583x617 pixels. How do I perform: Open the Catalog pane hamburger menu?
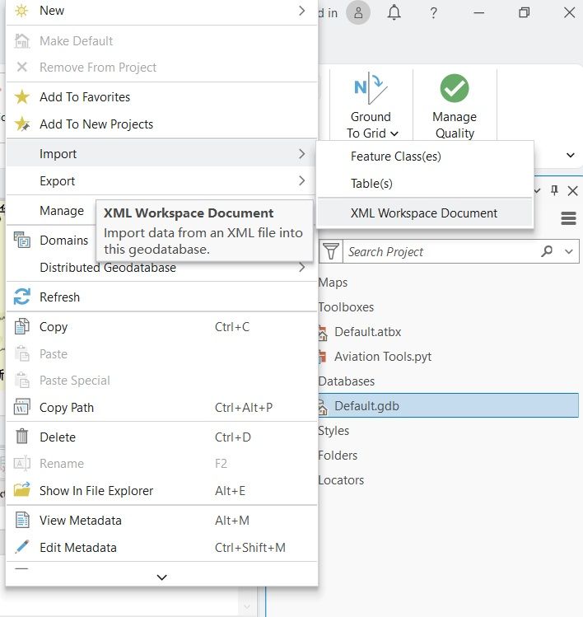click(x=568, y=218)
